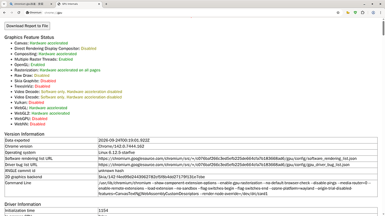
Task: Click the 'ANGLE commit id' row label
Action: (20, 171)
